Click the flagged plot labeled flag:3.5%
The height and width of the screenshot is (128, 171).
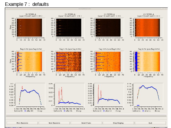click(x=108, y=62)
